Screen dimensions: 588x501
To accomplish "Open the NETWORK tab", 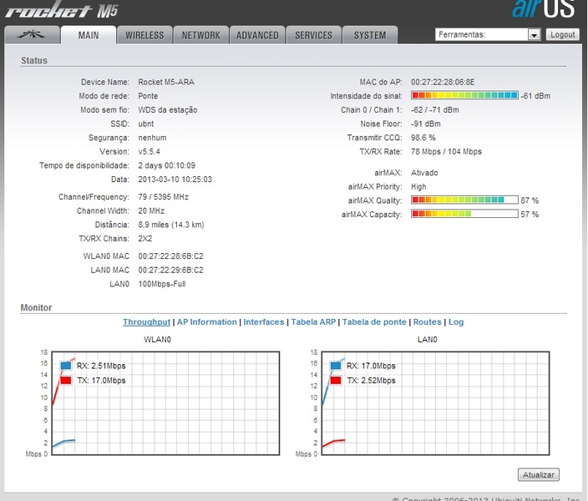I will point(201,35).
